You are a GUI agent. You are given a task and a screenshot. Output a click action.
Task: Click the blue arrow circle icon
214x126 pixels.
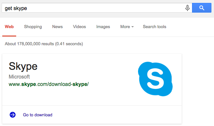pos(13,115)
